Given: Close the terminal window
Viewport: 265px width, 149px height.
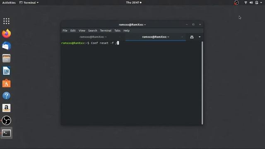Looking at the screenshot, I should (200, 24).
